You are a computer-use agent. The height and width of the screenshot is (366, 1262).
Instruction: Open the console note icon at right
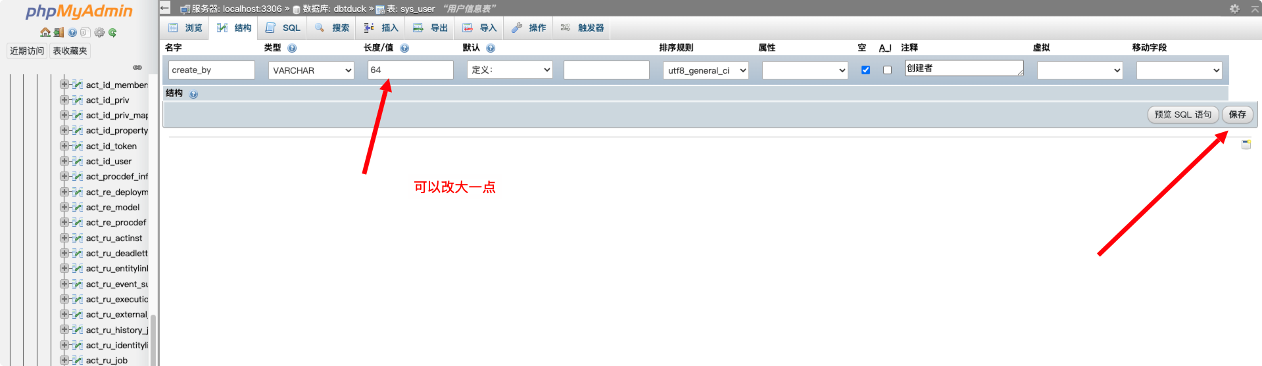click(1246, 144)
